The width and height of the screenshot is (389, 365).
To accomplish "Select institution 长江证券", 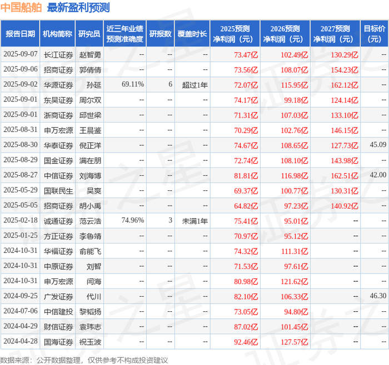I will (58, 55).
